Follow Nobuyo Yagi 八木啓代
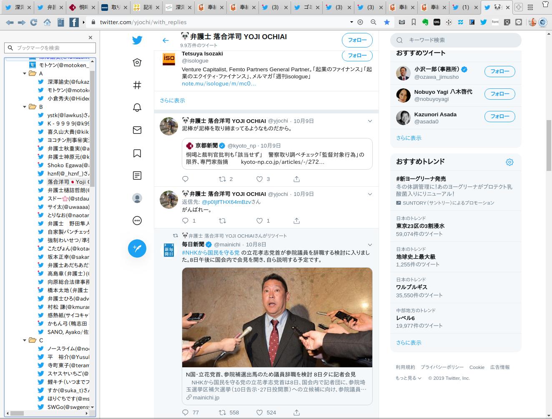552x419 pixels. point(499,94)
